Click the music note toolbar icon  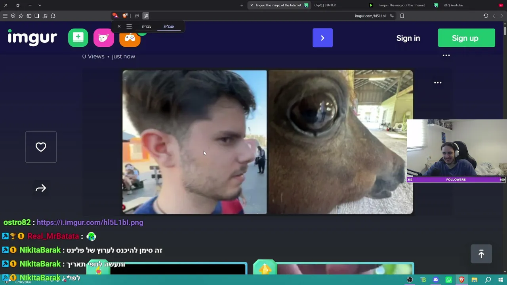(x=45, y=16)
